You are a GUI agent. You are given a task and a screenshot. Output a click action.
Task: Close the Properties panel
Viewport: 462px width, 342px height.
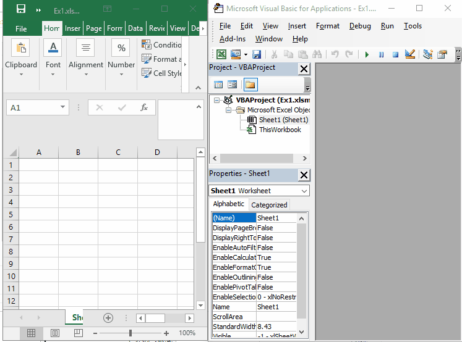tap(304, 175)
